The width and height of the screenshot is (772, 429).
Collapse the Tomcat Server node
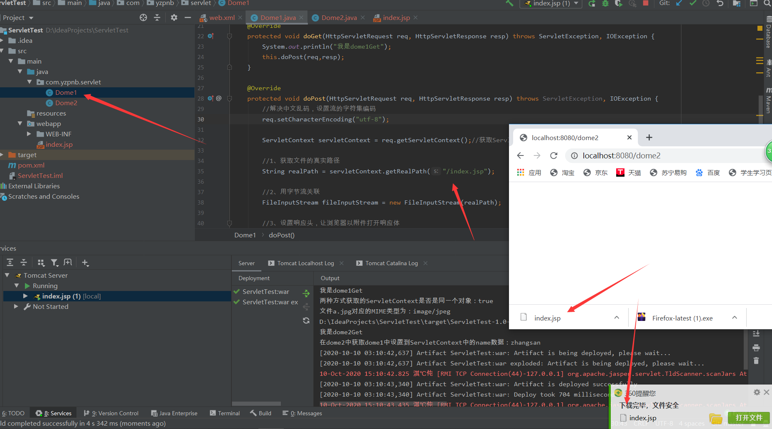pos(7,275)
